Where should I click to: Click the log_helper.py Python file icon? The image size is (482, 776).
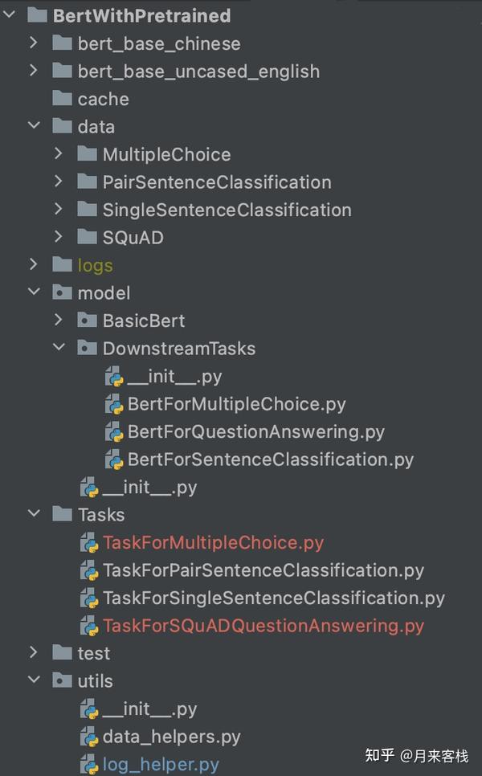coord(90,764)
